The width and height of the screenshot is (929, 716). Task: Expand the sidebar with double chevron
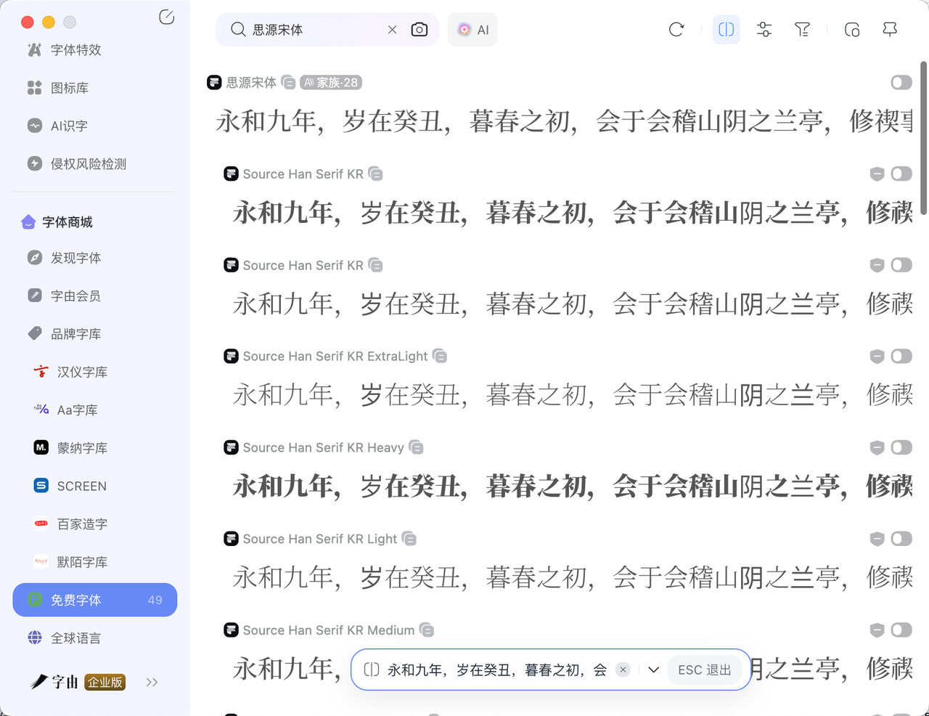[x=152, y=682]
